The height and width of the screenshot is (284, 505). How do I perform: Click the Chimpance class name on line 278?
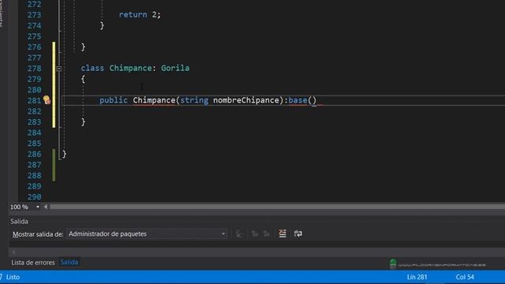coord(130,69)
